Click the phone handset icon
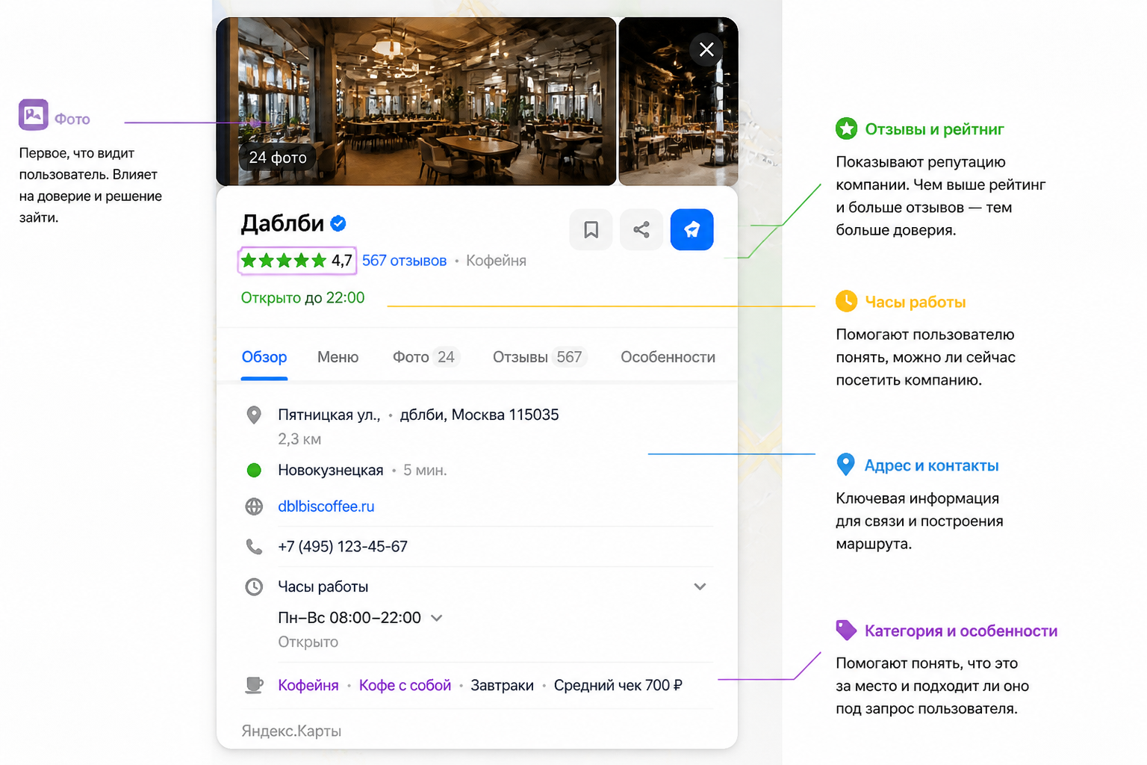Image resolution: width=1147 pixels, height=765 pixels. 254,547
